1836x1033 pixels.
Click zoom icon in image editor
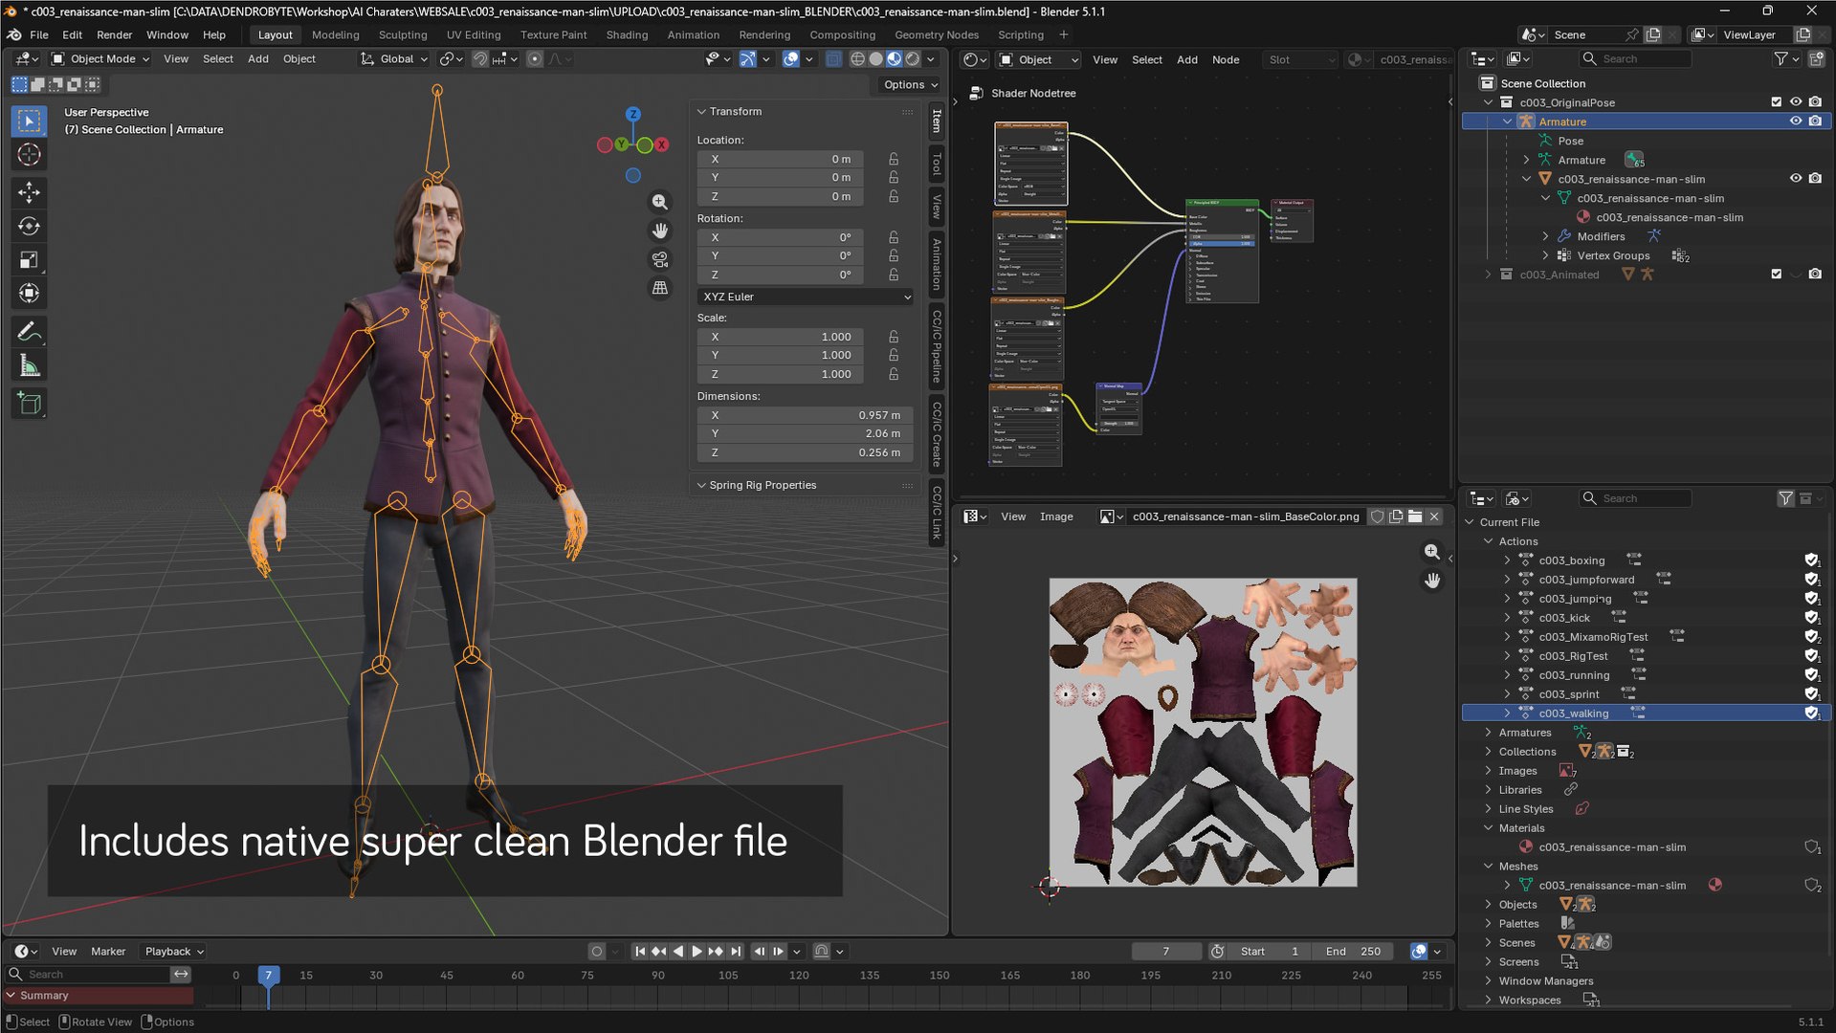(1432, 552)
